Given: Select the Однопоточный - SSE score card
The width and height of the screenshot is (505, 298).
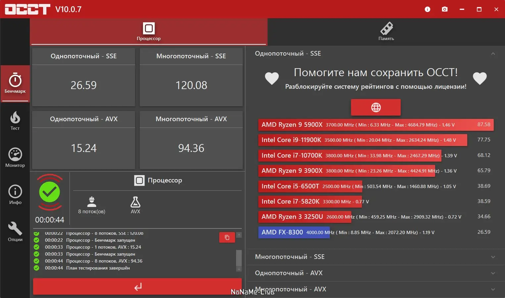Looking at the screenshot, I should (x=83, y=77).
